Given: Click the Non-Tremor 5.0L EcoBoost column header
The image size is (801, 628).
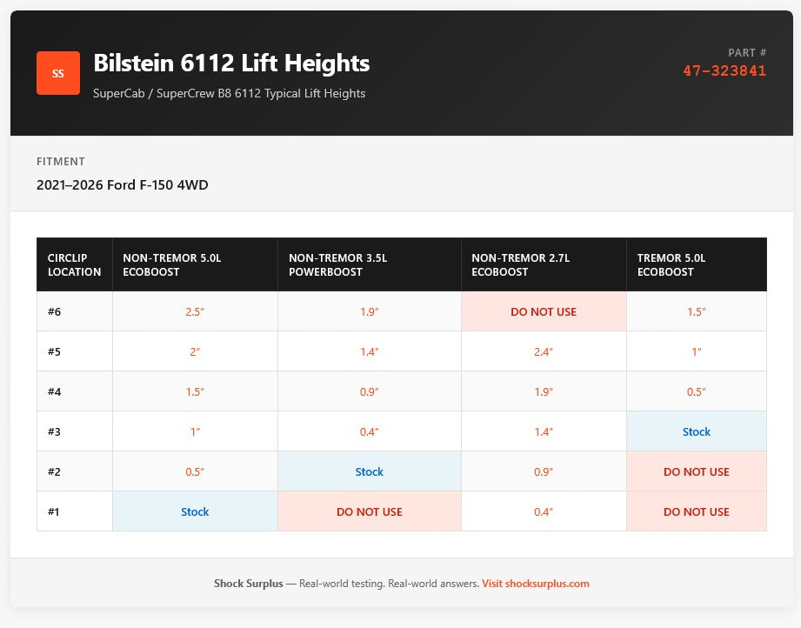Looking at the screenshot, I should [x=195, y=264].
